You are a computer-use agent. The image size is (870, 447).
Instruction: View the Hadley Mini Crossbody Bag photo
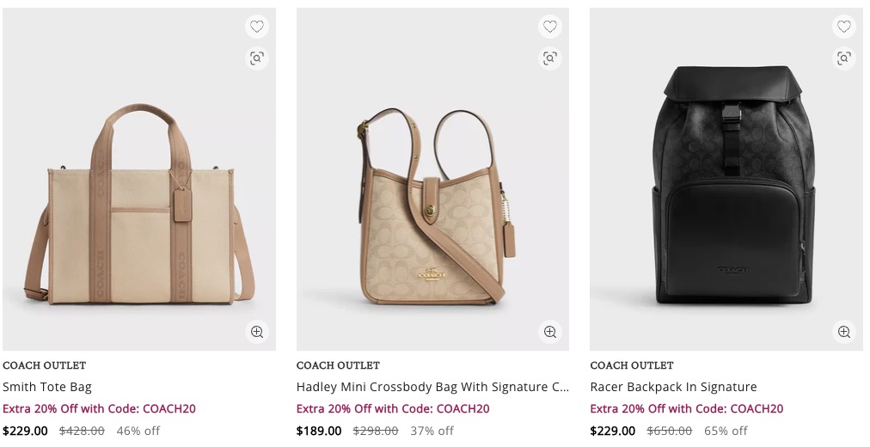[432, 206]
